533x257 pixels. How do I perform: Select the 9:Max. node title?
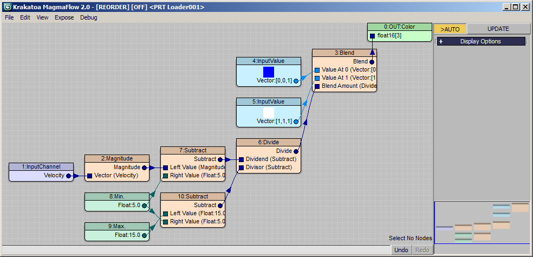[x=117, y=226]
